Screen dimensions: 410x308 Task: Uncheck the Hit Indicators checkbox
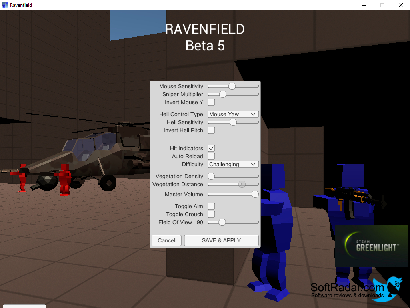211,148
